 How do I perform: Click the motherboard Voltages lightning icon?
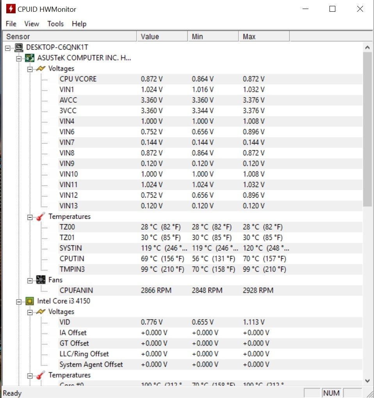pos(41,68)
